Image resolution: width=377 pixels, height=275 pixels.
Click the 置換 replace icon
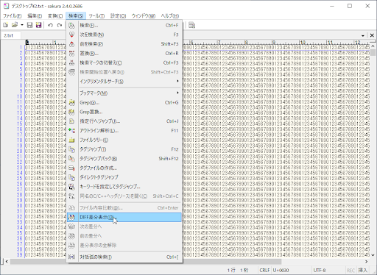[x=71, y=53]
